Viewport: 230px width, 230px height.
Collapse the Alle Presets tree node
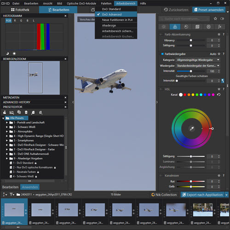(3, 118)
